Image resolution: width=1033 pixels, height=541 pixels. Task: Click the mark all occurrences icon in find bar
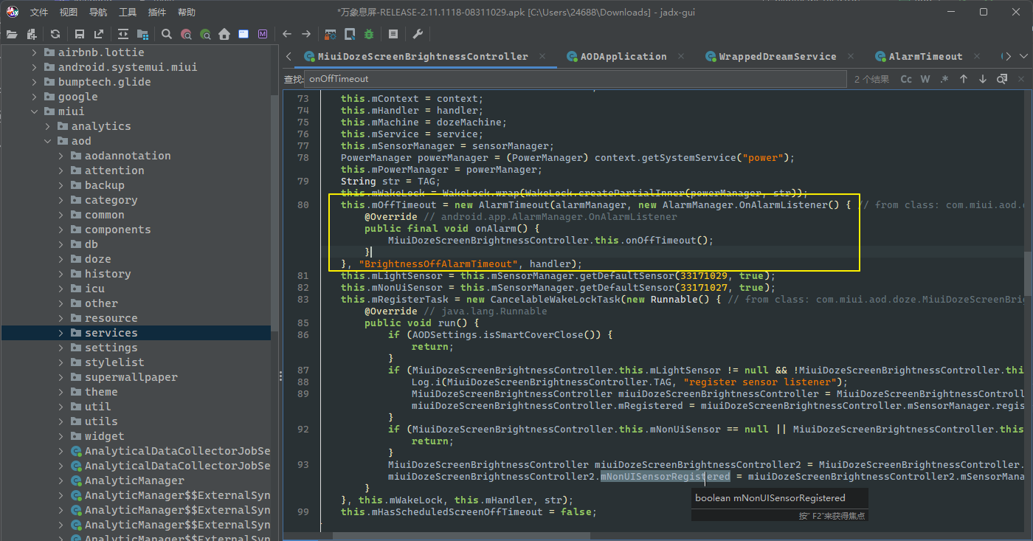(1002, 79)
